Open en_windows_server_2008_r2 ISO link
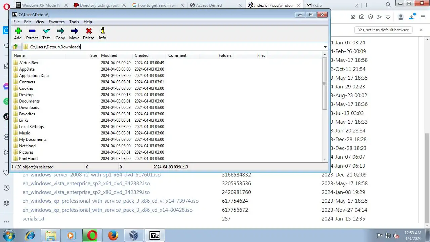The image size is (430, 242). click(91, 175)
